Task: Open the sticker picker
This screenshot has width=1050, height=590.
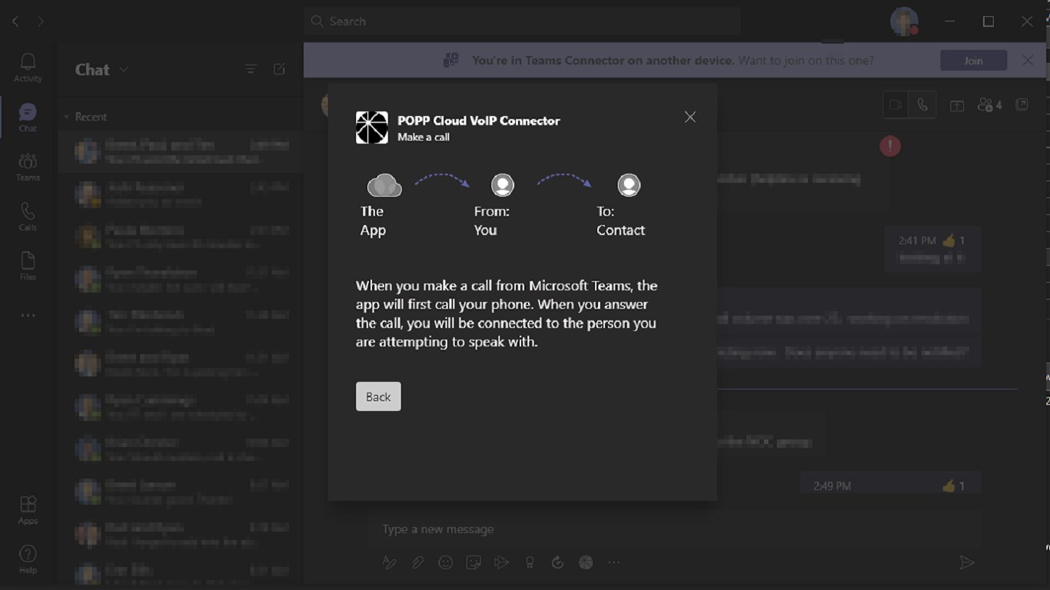Action: (473, 563)
